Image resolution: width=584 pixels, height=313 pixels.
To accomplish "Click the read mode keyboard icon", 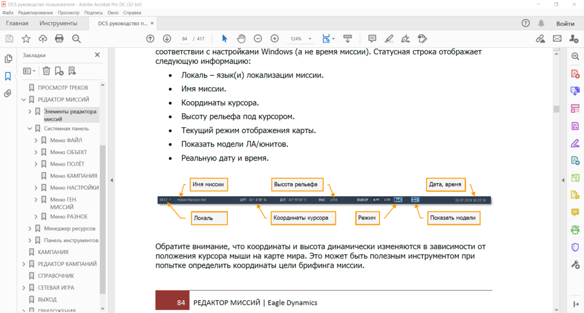I will pos(347,39).
